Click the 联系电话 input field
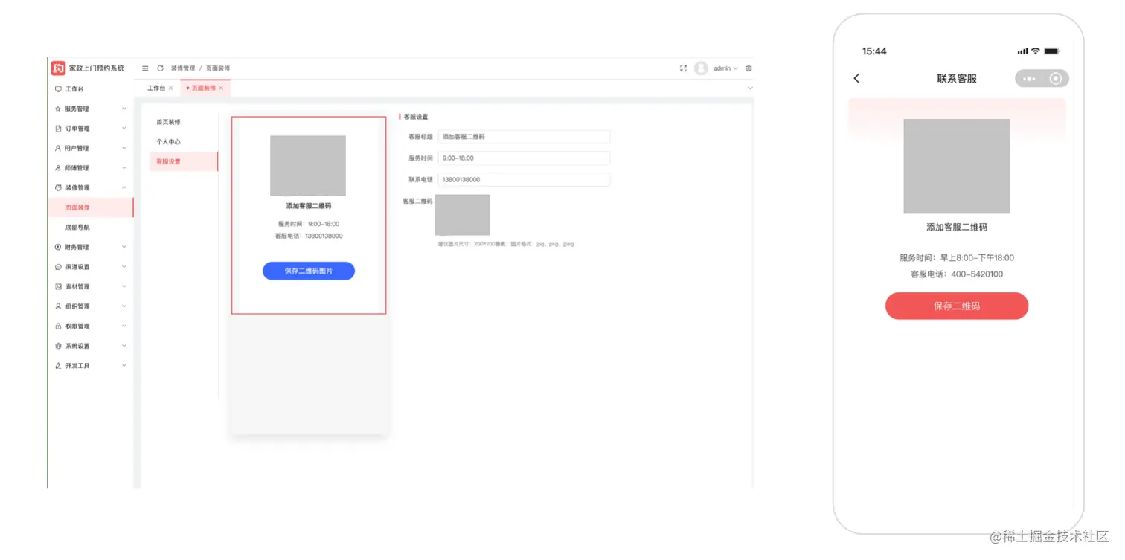The width and height of the screenshot is (1125, 560). coord(524,180)
